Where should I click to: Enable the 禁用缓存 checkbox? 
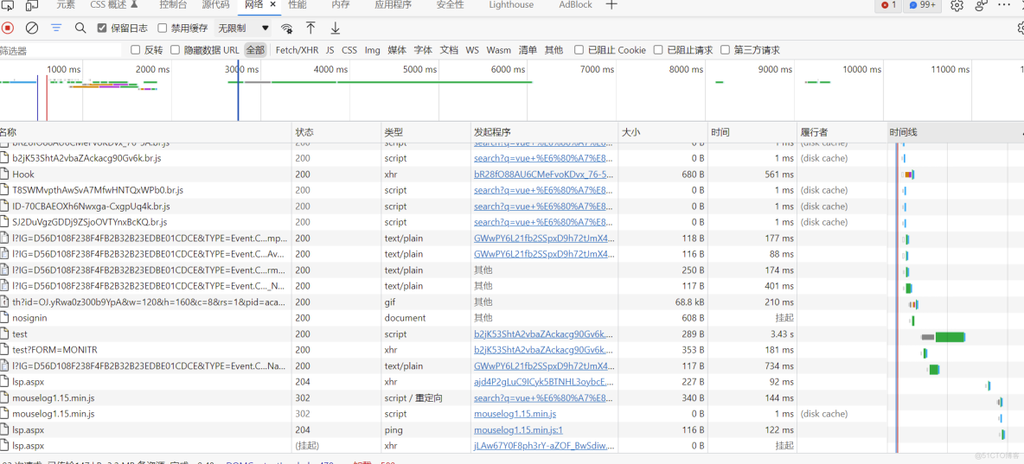[x=163, y=29]
